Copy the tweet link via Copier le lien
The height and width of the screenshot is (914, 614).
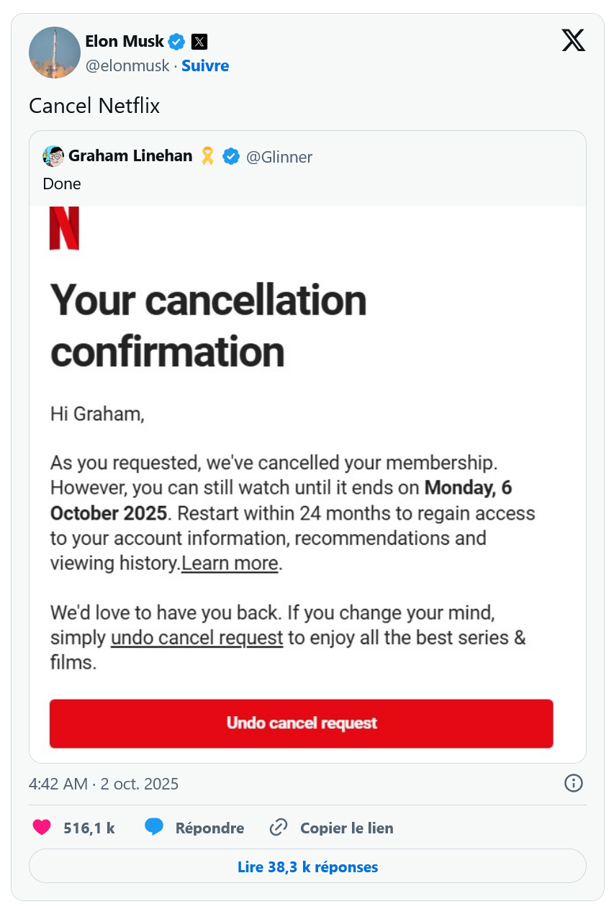332,828
